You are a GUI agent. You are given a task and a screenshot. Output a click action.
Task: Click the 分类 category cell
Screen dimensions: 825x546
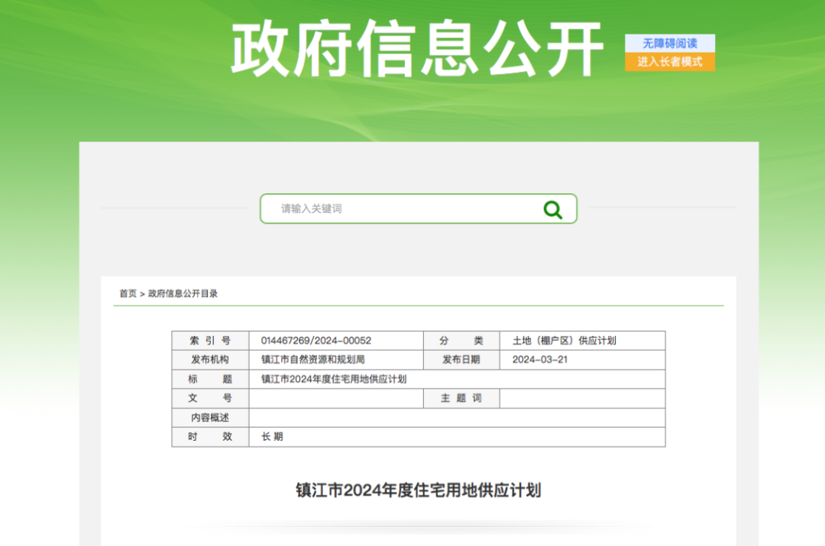[461, 340]
